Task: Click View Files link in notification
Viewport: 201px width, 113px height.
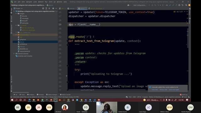Action: [155, 89]
